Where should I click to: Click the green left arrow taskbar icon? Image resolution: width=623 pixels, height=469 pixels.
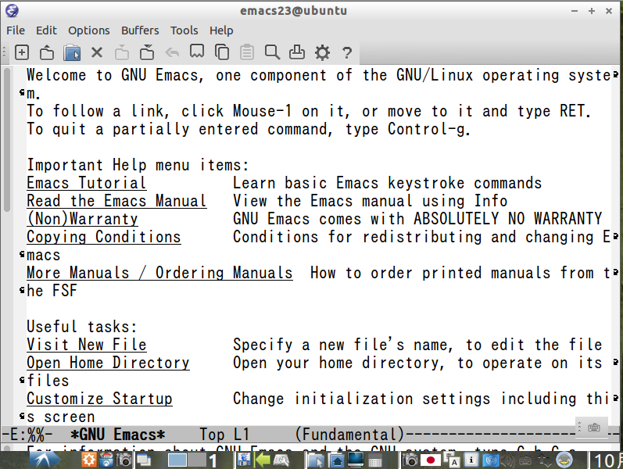[263, 460]
